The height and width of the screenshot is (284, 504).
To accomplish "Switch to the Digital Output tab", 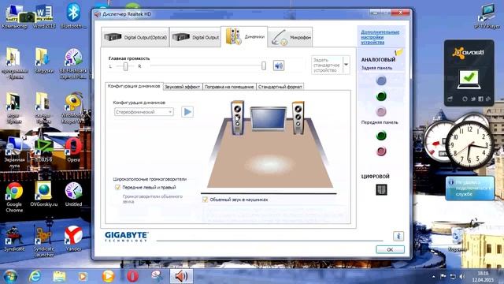I will point(195,37).
